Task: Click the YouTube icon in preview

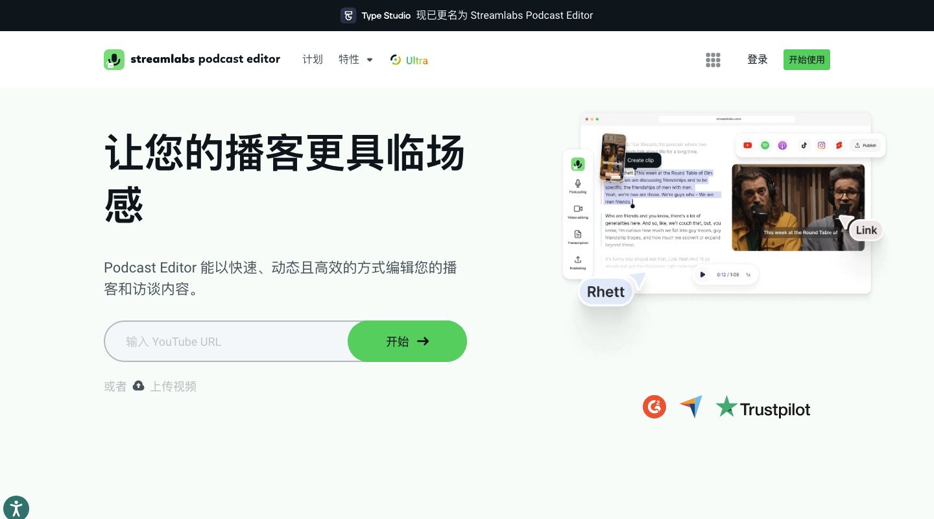Action: coord(748,145)
